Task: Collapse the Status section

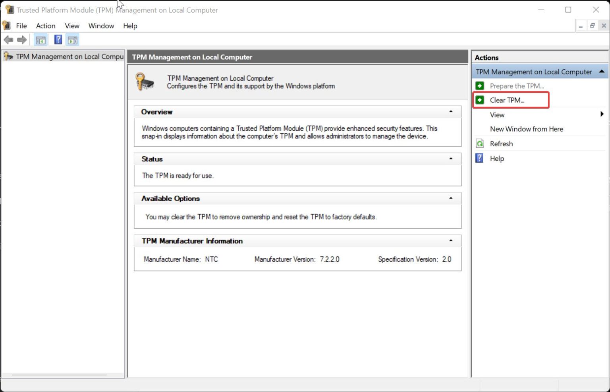Action: [451, 159]
